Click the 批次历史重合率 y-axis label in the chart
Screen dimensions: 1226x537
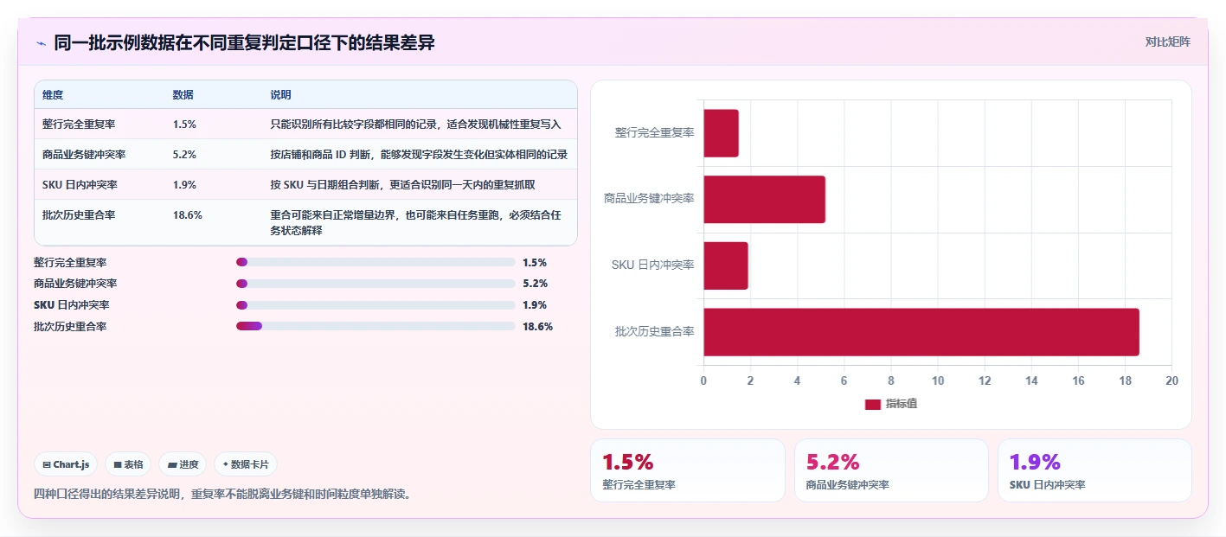pyautogui.click(x=654, y=332)
